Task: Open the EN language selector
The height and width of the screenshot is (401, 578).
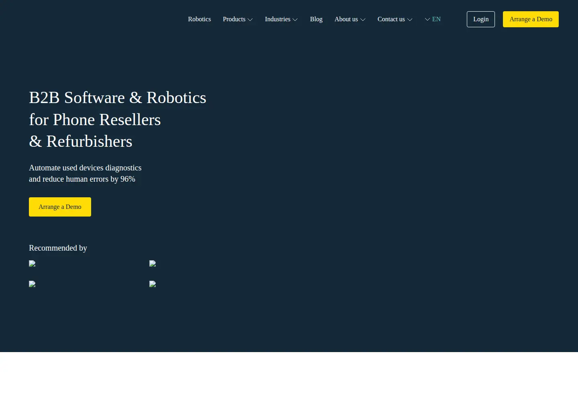Action: [x=433, y=19]
